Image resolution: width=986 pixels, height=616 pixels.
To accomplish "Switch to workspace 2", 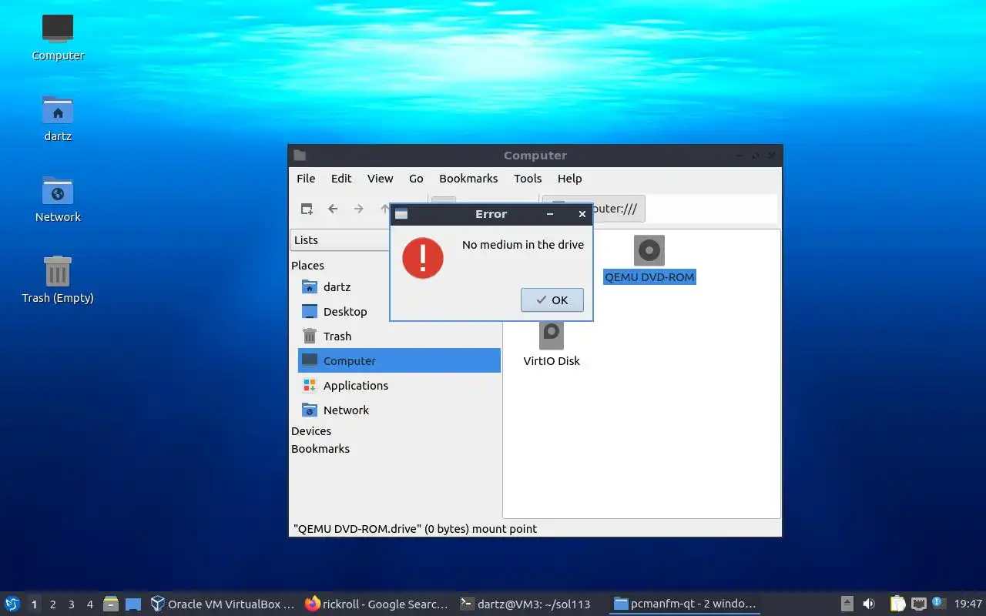I will click(x=52, y=604).
